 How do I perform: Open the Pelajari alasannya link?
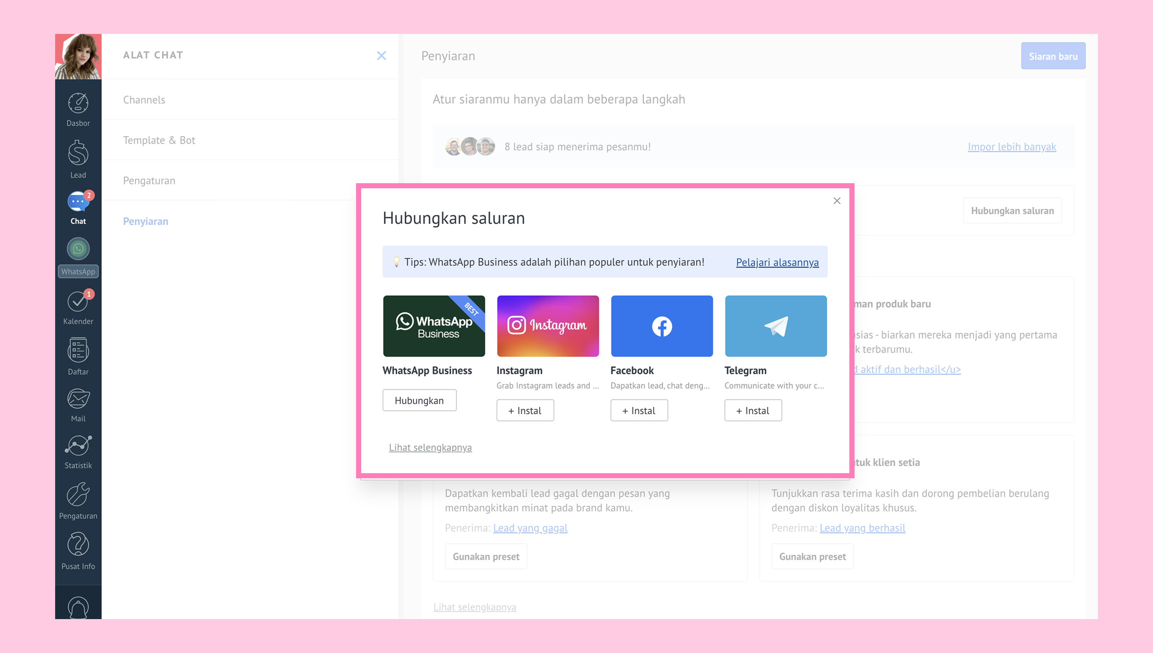pos(777,262)
